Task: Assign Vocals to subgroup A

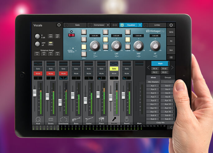Action: click(x=37, y=54)
